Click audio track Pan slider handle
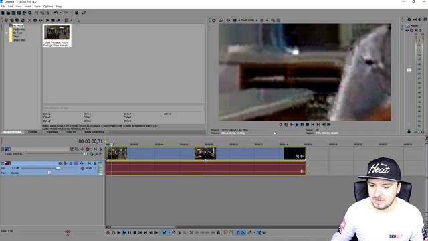 [x=49, y=173]
